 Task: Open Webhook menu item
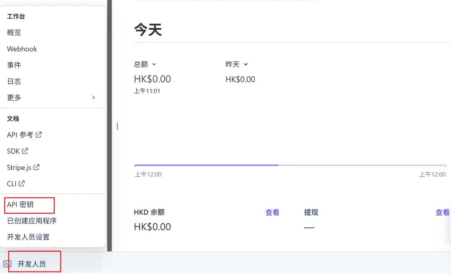click(22, 49)
